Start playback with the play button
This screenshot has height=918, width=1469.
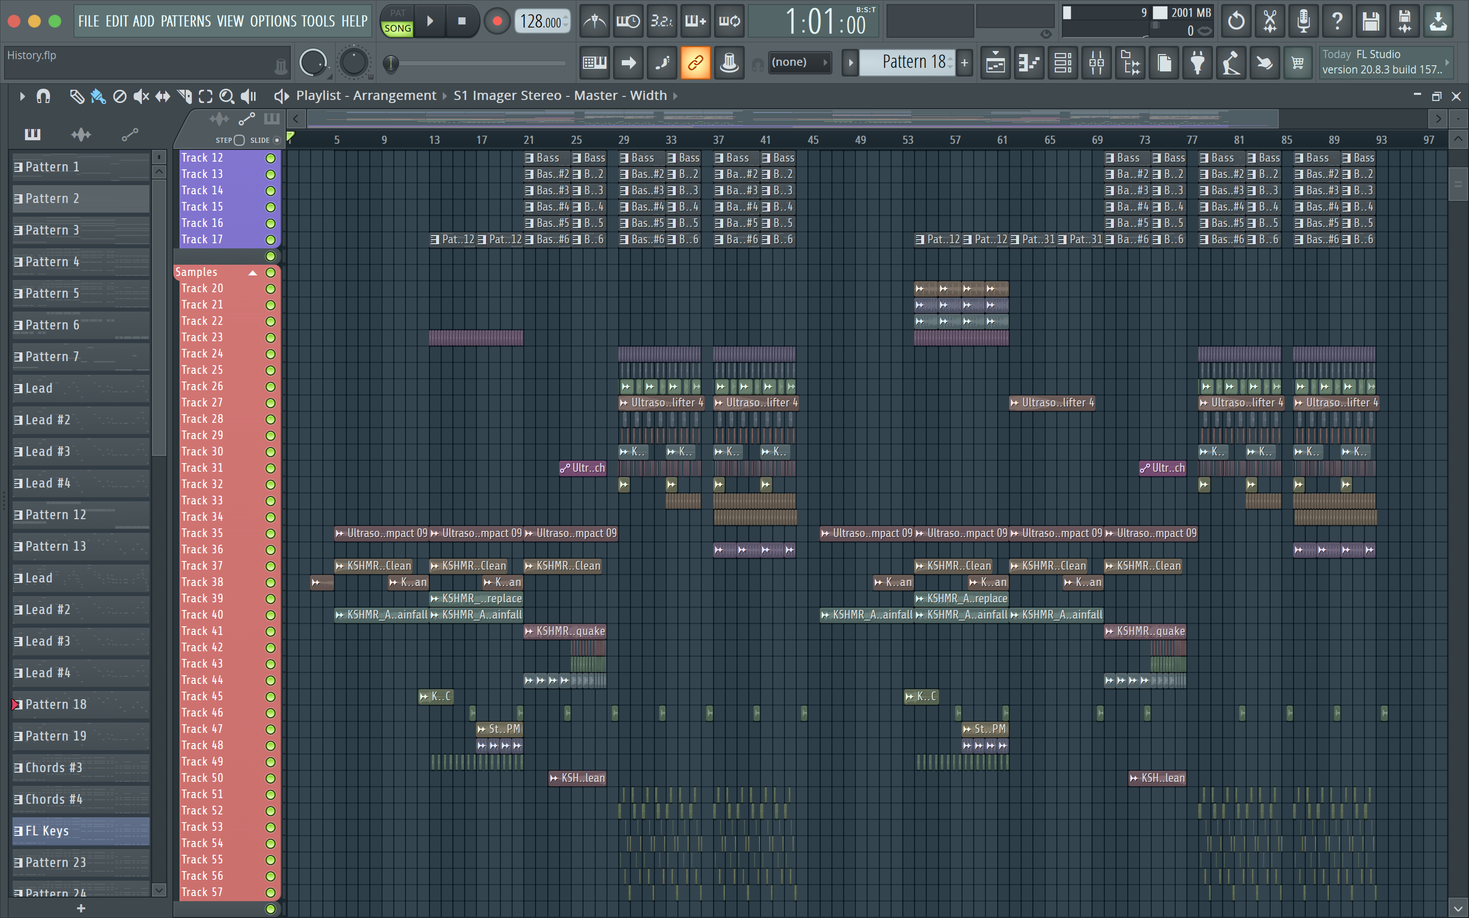coord(430,21)
